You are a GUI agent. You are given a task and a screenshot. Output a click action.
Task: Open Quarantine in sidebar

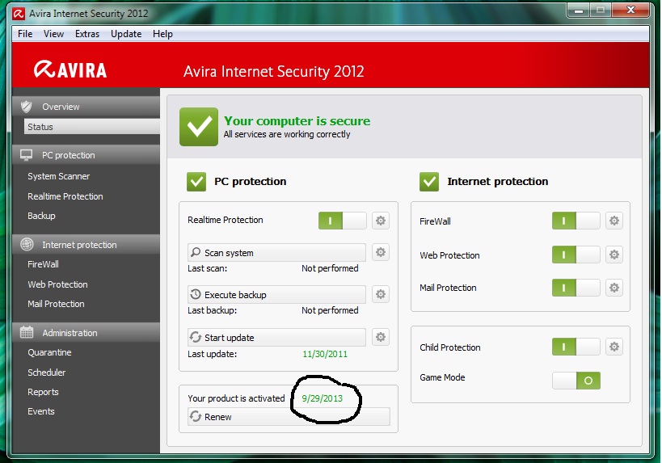[49, 352]
